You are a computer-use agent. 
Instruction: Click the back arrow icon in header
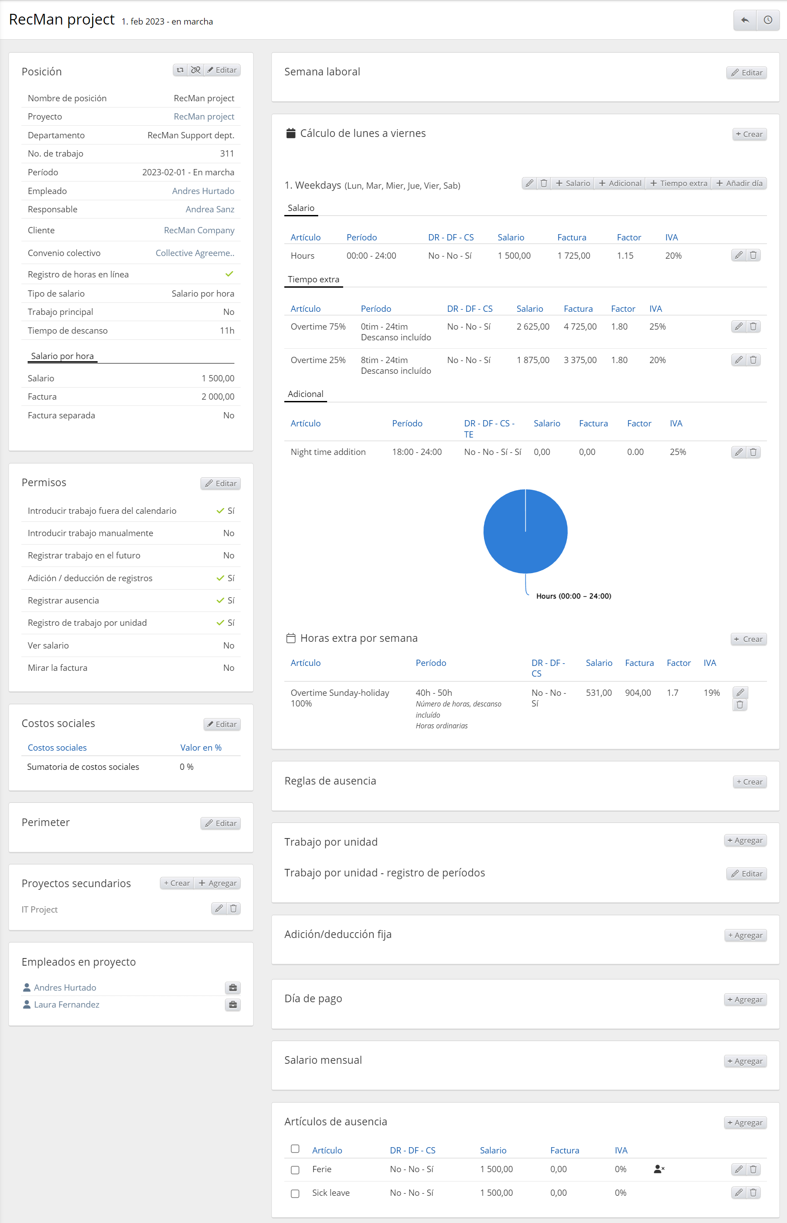point(745,20)
